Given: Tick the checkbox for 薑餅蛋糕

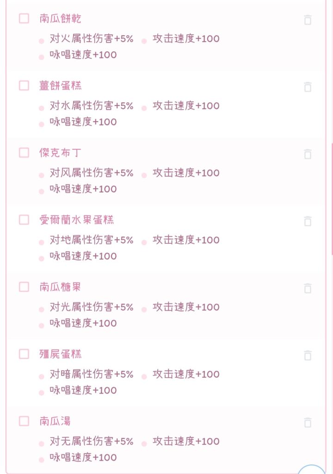Looking at the screenshot, I should [24, 86].
